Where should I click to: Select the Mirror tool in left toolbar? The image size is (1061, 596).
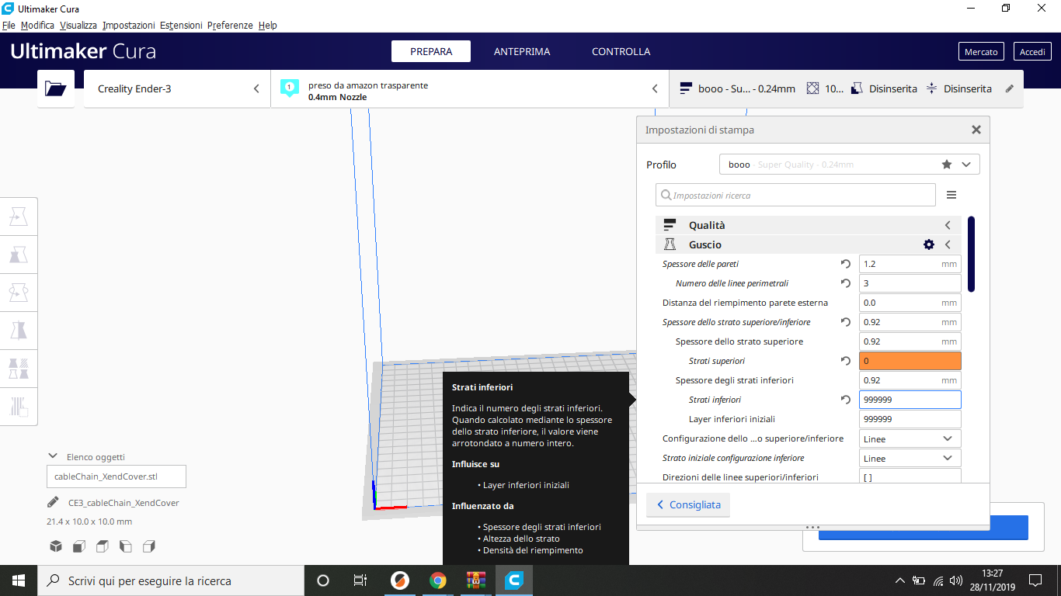[x=19, y=331]
